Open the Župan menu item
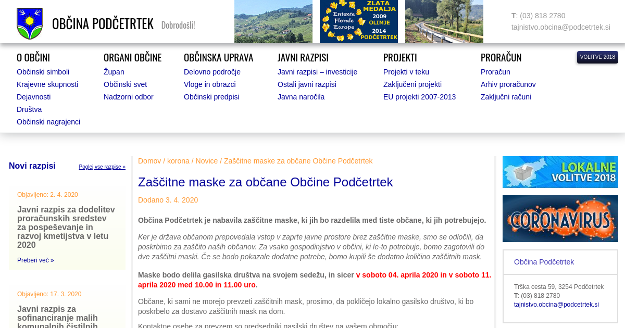Image resolution: width=625 pixels, height=328 pixels. click(114, 72)
